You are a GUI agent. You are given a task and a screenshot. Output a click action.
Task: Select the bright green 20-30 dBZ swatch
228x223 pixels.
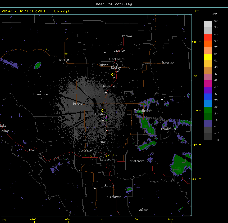coord(208,110)
